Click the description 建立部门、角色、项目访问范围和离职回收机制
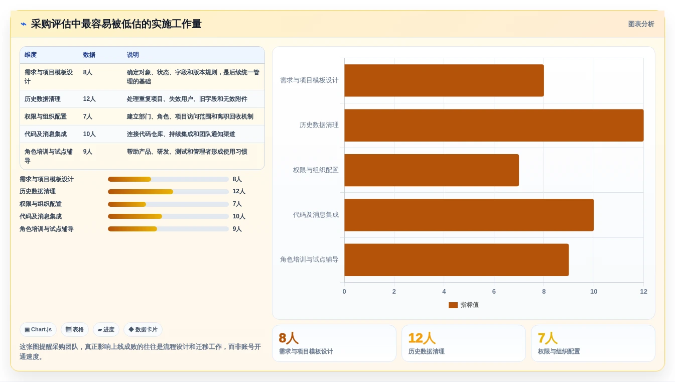The height and width of the screenshot is (382, 675). click(x=190, y=116)
